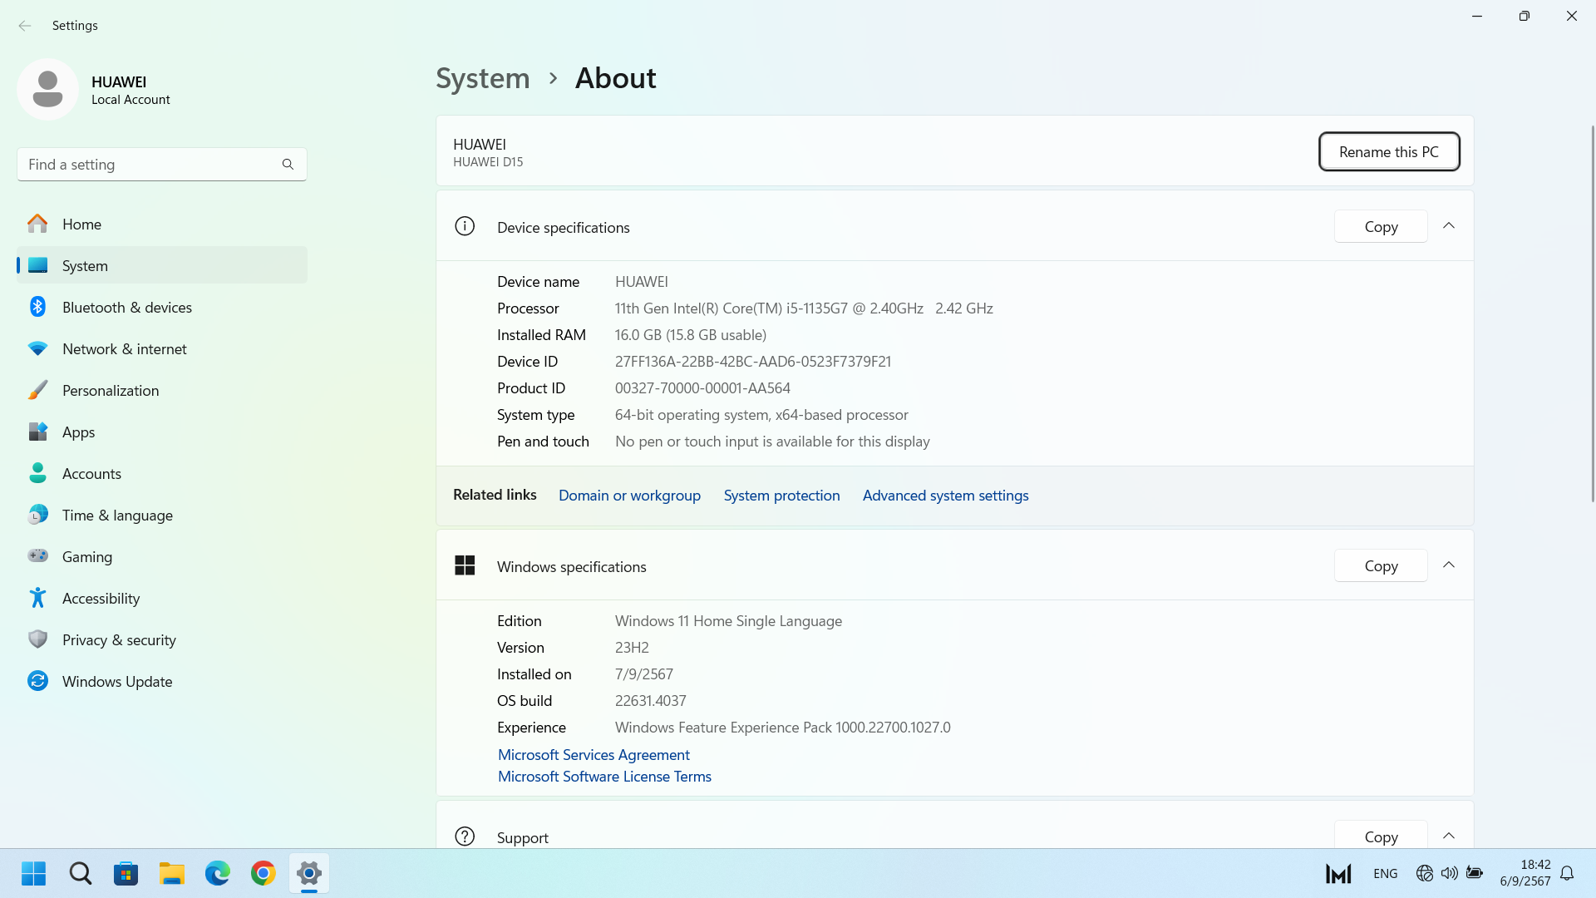1596x898 pixels.
Task: Collapse the Device specifications section
Action: [1449, 226]
